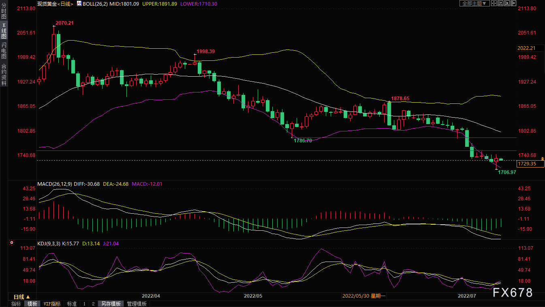Select template 2

click(x=93, y=304)
